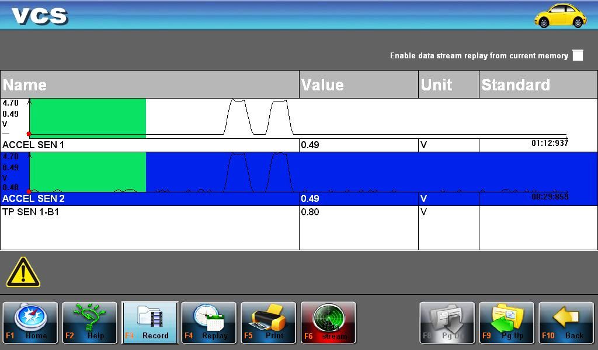
Task: Click the Standard column header
Action: pyautogui.click(x=538, y=85)
